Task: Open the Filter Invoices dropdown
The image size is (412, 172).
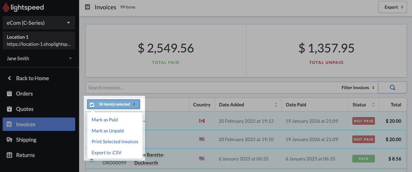Action: click(x=358, y=88)
